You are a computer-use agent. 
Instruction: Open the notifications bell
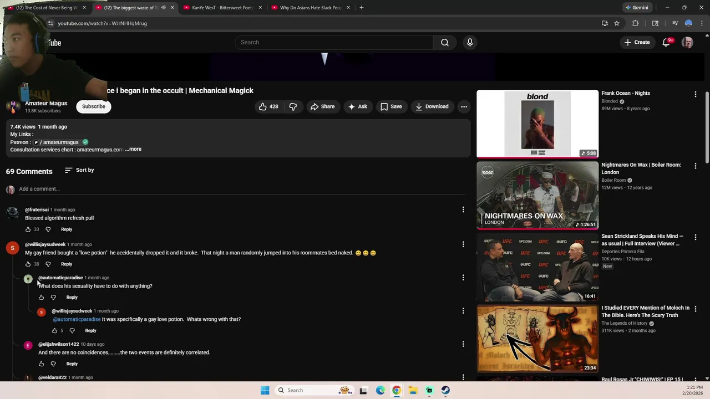(x=666, y=43)
